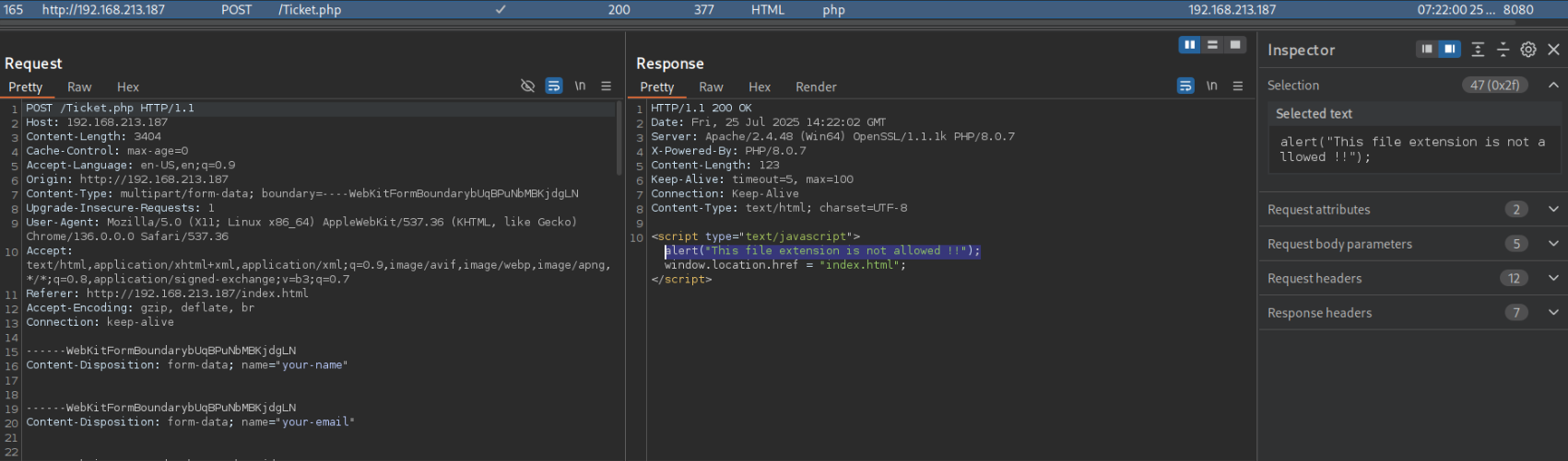Image resolution: width=1568 pixels, height=461 pixels.
Task: Click the 200 status cell in history row
Action: coord(619,9)
